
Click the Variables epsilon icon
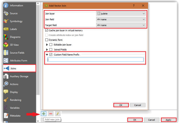click(x=6, y=107)
